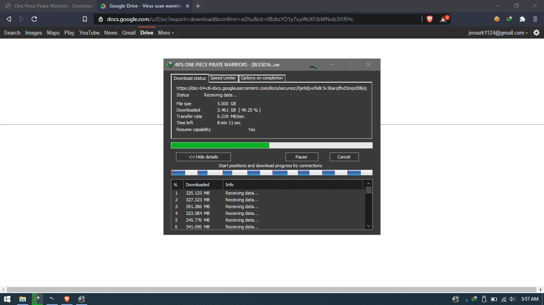Select connection row with 327.323 MB

tap(268, 200)
